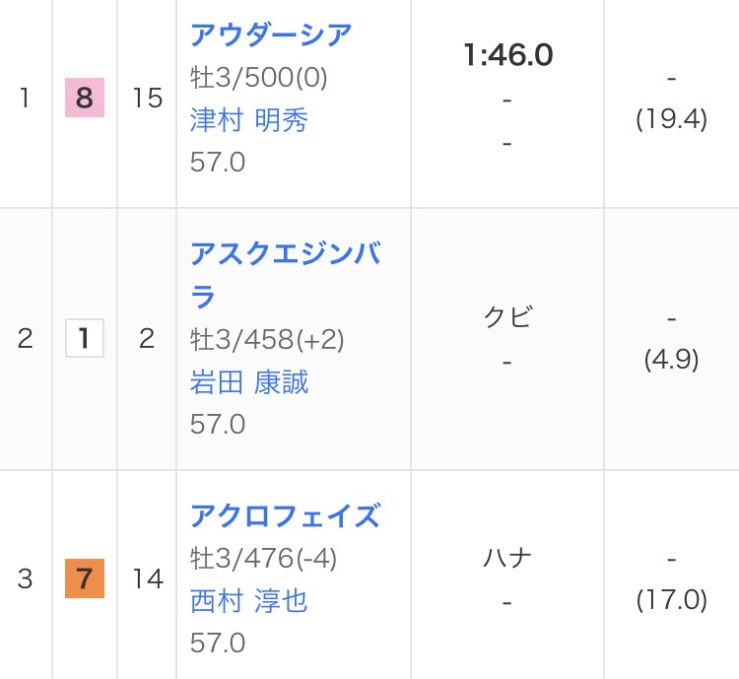Click the winning time 1:46.0
The width and height of the screenshot is (739, 679).
click(x=507, y=55)
